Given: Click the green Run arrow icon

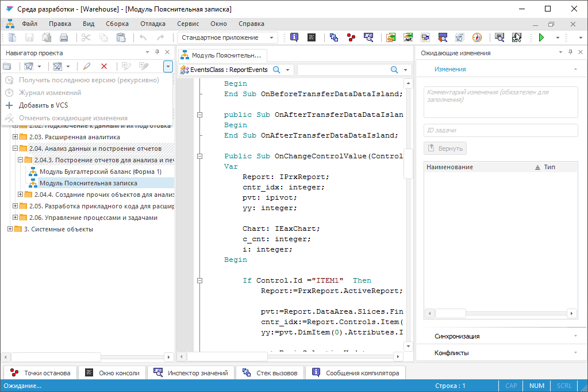Looking at the screenshot, I should point(541,37).
